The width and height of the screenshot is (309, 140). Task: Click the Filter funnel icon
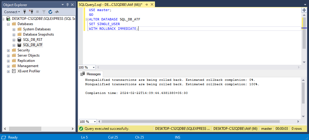pos(44,12)
